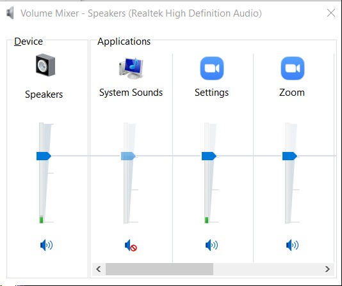The image size is (342, 286).
Task: Click the Speakers device name label
Action: click(44, 94)
